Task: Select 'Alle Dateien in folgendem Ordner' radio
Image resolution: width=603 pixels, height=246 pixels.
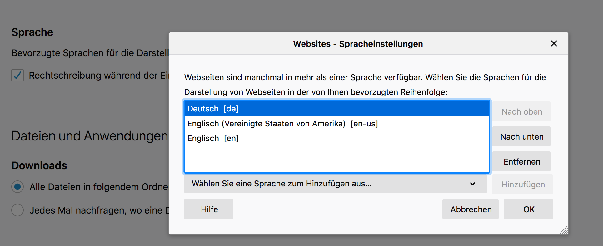Action: pyautogui.click(x=17, y=187)
